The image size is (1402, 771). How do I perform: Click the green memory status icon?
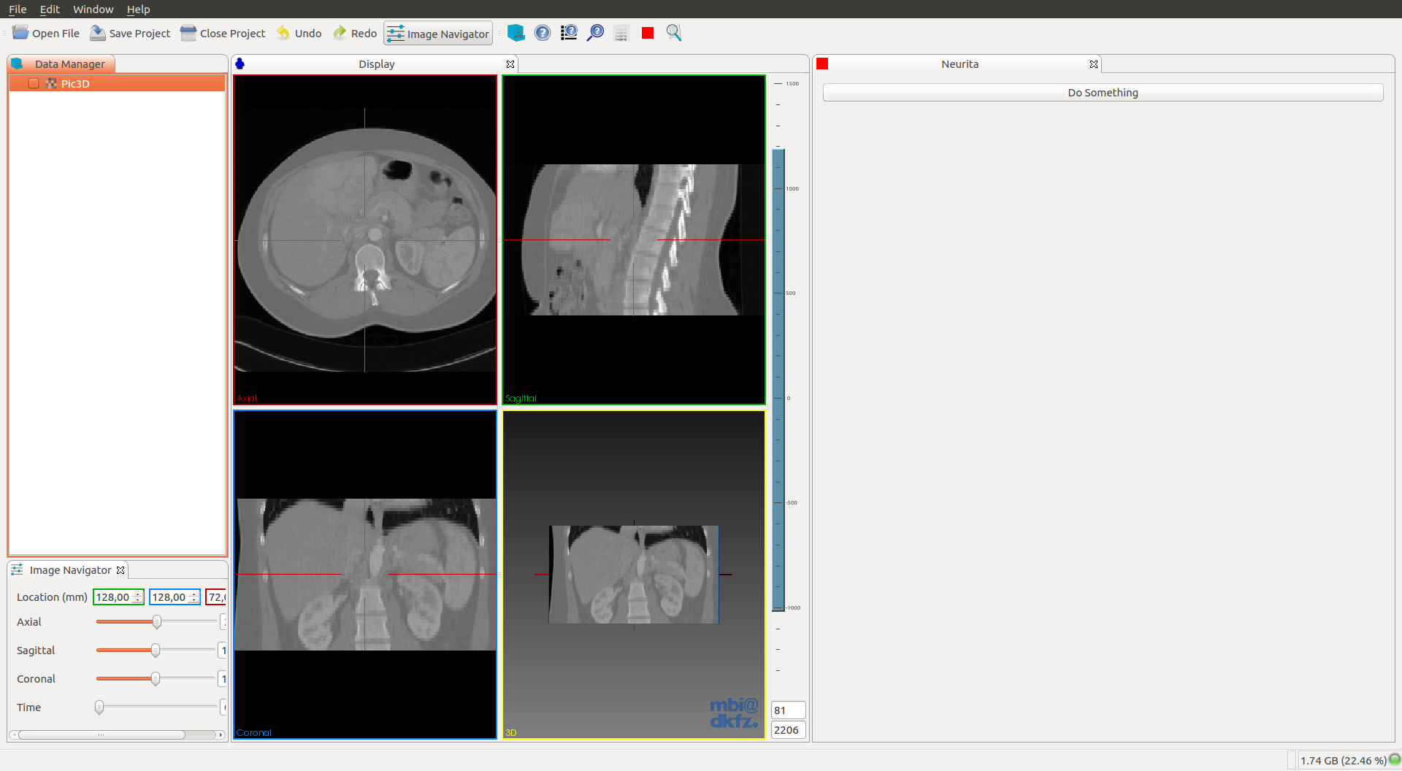(x=1395, y=759)
